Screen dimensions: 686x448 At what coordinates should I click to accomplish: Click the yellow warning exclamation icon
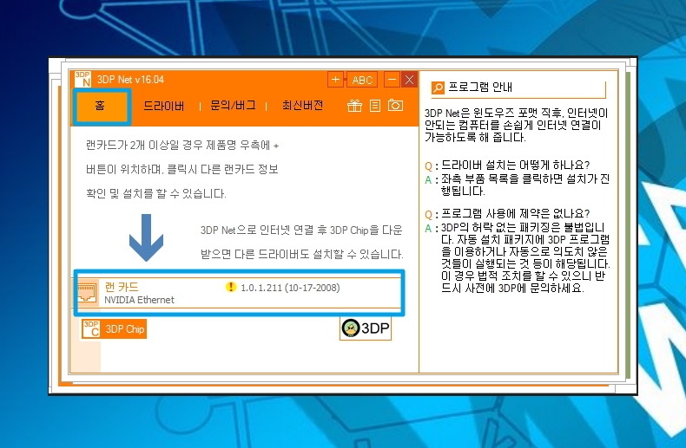(231, 287)
